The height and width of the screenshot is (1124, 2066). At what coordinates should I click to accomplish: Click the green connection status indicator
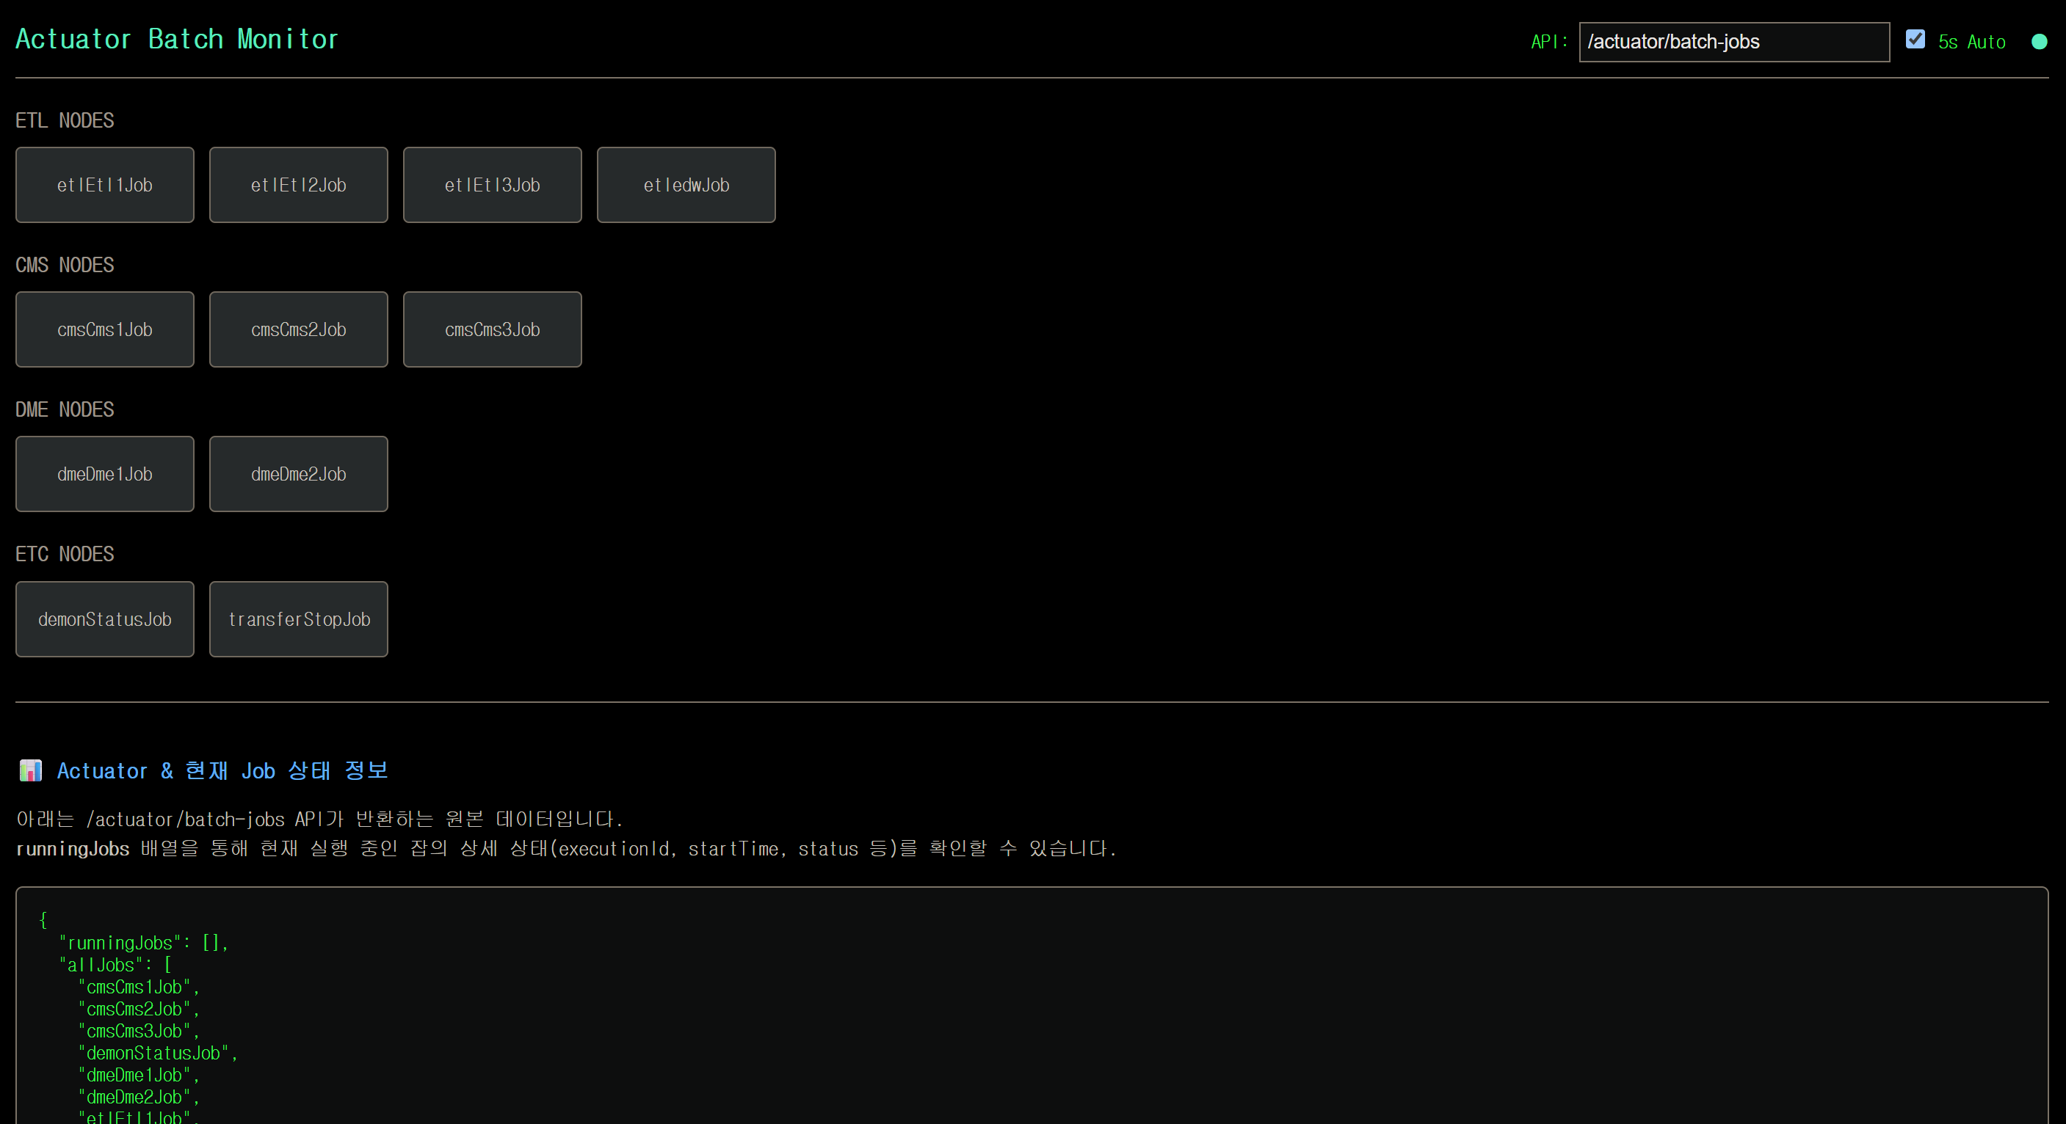[2040, 42]
